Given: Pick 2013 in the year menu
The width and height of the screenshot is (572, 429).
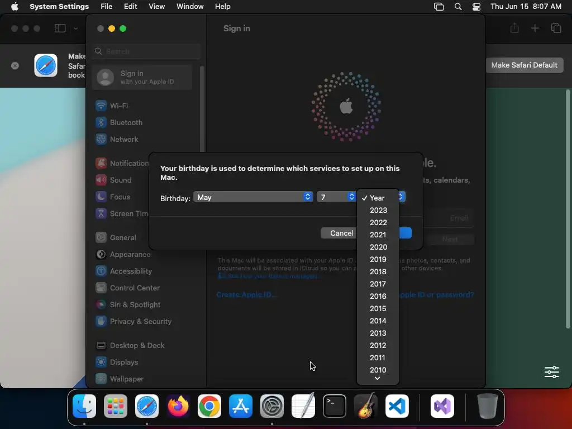Looking at the screenshot, I should [x=378, y=333].
